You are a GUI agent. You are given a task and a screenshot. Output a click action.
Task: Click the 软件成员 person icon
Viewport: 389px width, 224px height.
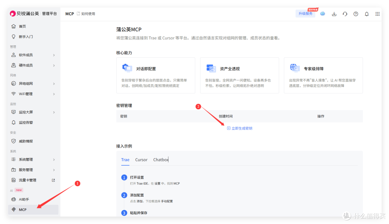(14, 55)
